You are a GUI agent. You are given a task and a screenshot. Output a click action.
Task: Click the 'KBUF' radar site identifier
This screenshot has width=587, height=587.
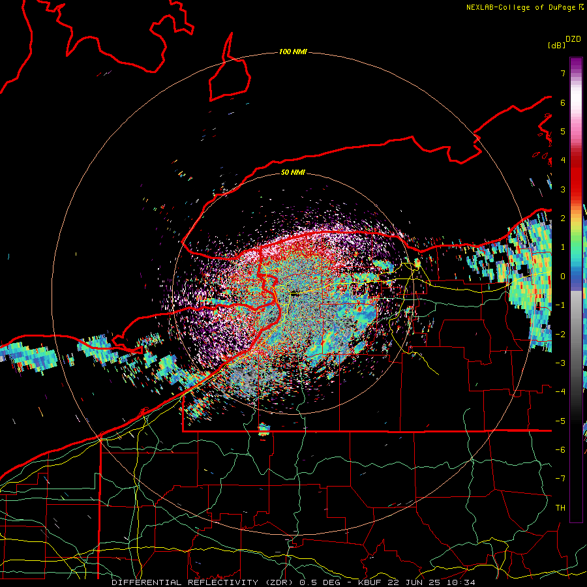(x=370, y=582)
